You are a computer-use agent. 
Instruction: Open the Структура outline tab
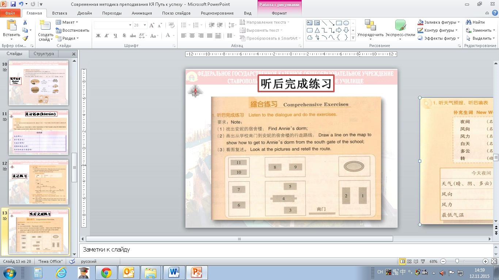tap(44, 54)
